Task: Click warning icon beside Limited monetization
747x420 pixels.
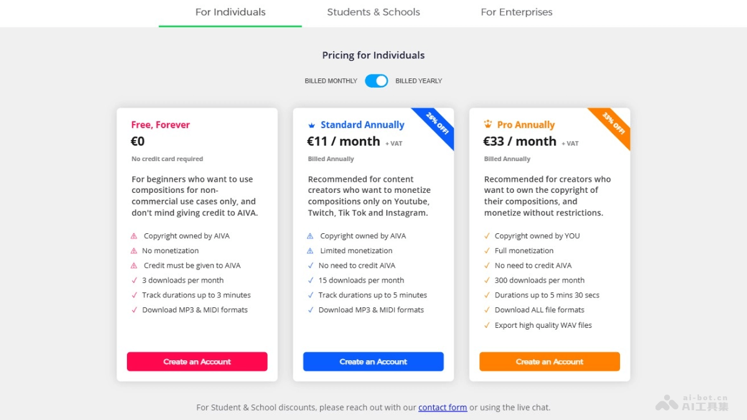Action: [310, 251]
